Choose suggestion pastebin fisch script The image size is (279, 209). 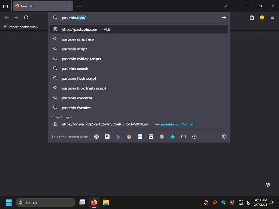pyautogui.click(x=139, y=78)
